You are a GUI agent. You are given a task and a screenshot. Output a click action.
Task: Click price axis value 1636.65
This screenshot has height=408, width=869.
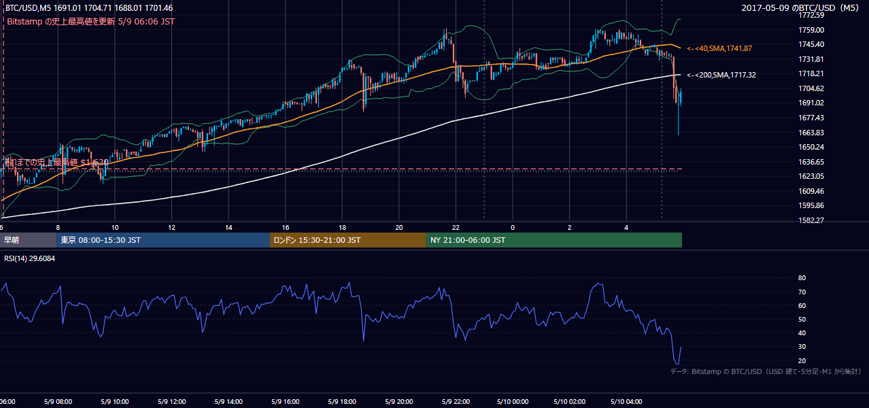pos(811,162)
